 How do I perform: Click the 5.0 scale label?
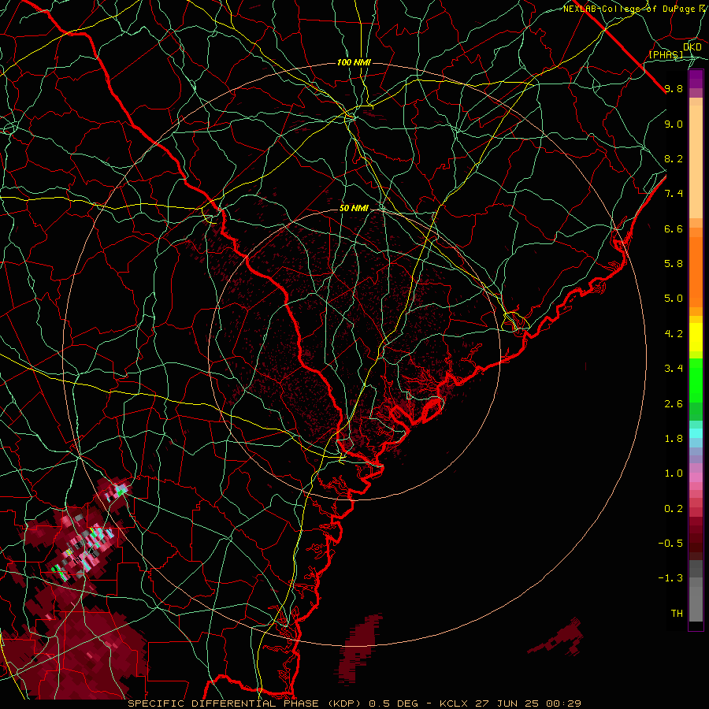[x=674, y=299]
